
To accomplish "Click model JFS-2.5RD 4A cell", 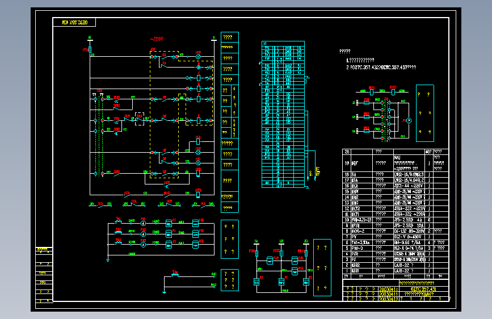I will 409,220.
